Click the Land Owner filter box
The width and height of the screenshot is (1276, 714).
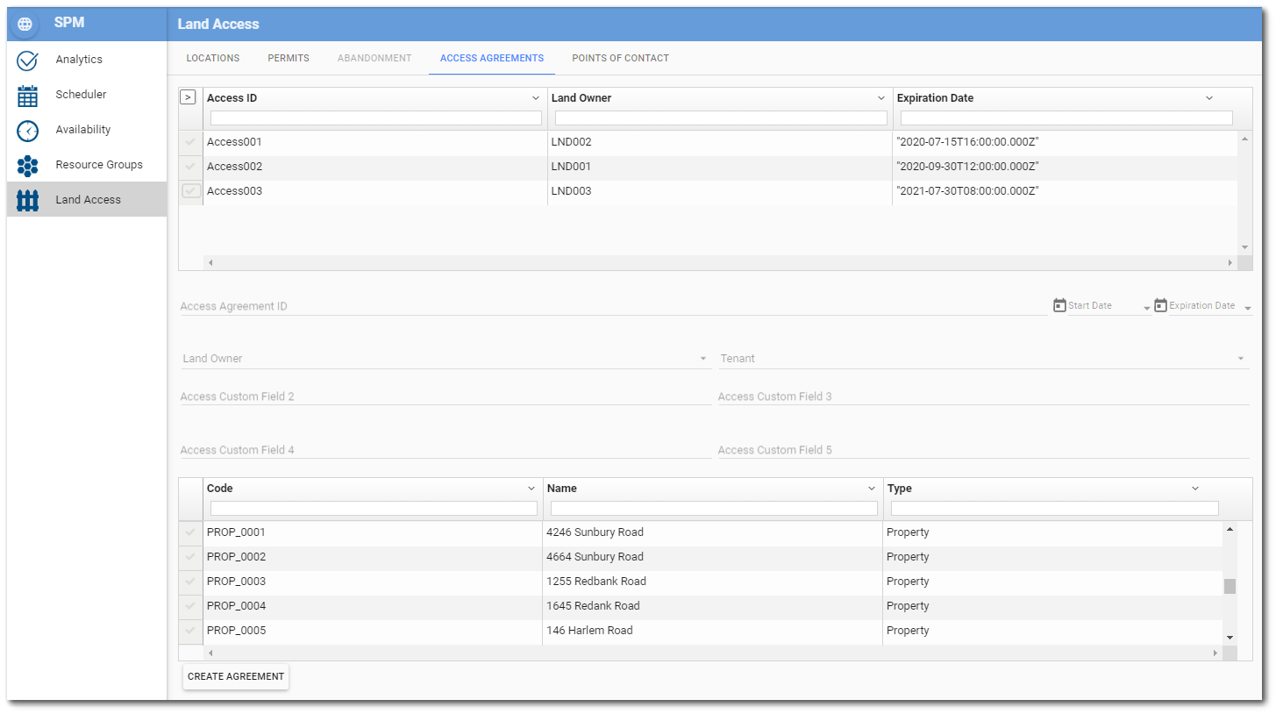(721, 118)
